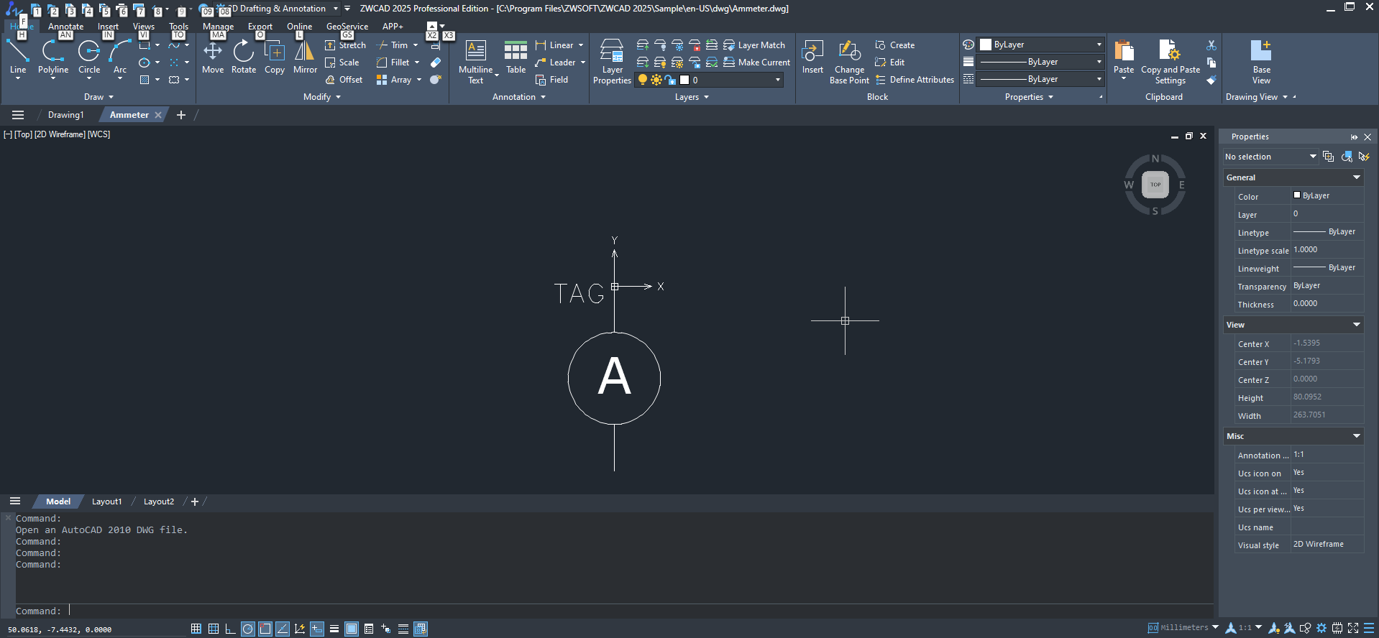Toggle object snap tracking in status bar
This screenshot has width=1379, height=638.
pyautogui.click(x=283, y=629)
